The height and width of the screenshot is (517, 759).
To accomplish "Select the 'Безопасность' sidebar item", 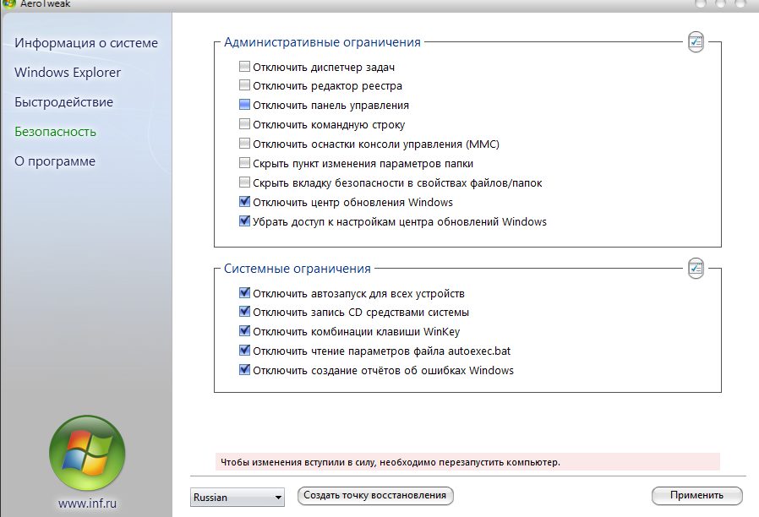I will click(55, 132).
